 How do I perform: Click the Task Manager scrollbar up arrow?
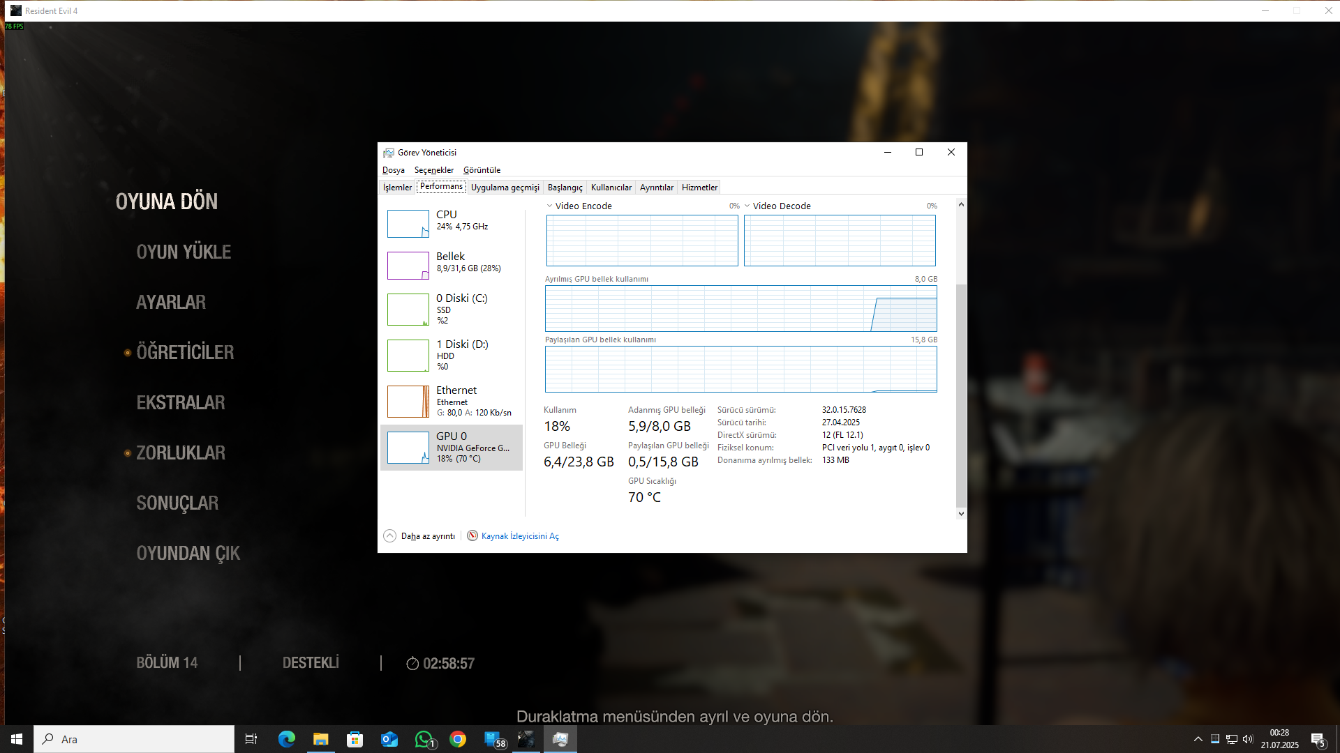point(961,204)
